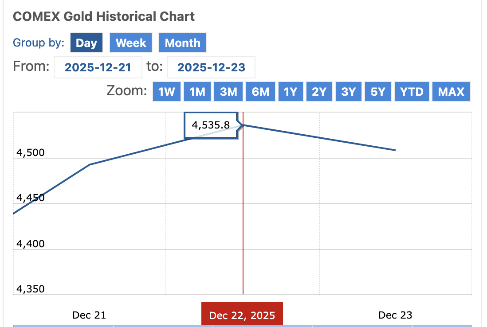
Task: Switch zoom to 5Y
Action: pos(377,92)
